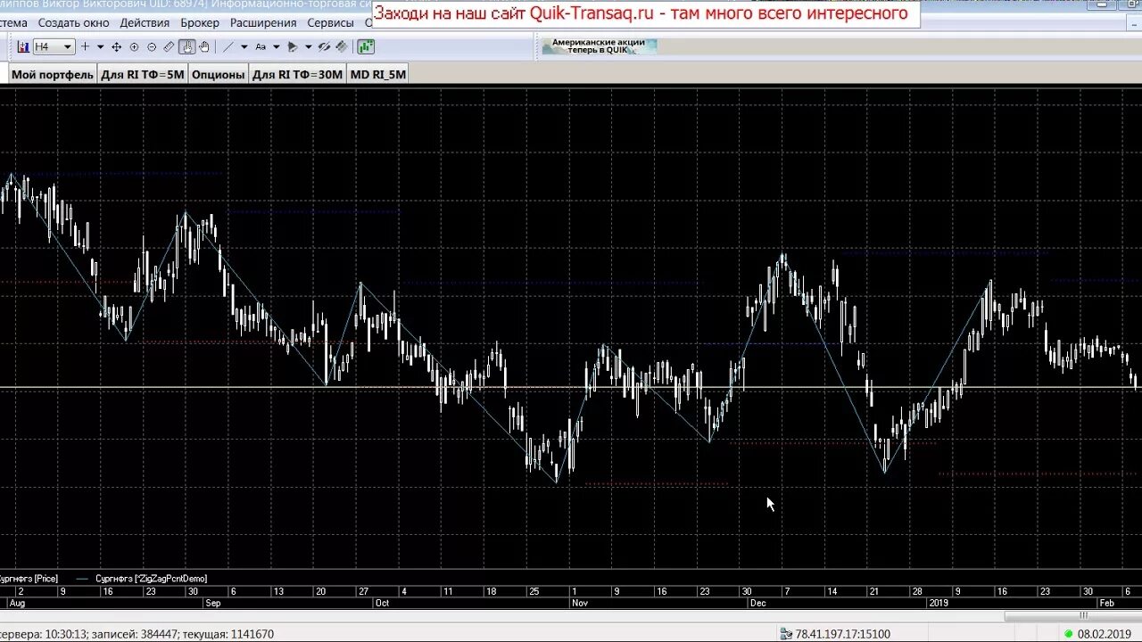Click the Dec label on time axis

757,603
